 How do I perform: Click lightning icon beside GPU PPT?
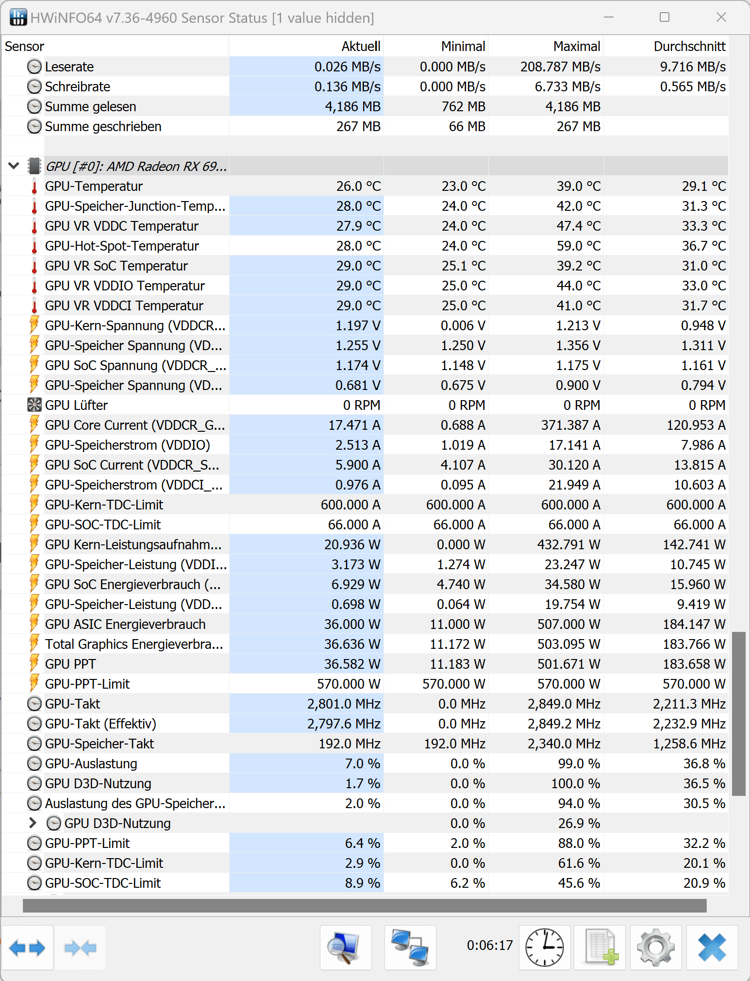pos(34,663)
